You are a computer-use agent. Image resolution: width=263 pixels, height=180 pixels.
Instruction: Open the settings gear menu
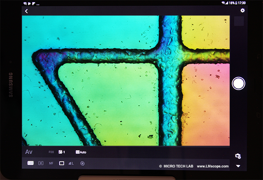coord(242,11)
